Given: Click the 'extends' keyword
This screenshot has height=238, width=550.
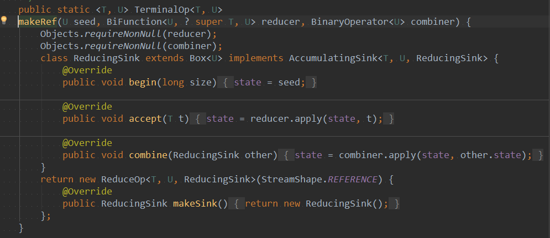Looking at the screenshot, I should pos(165,58).
